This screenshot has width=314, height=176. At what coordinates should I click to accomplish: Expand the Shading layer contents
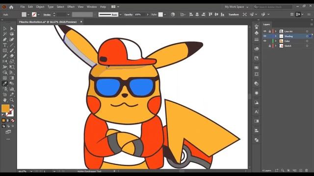coord(276,36)
